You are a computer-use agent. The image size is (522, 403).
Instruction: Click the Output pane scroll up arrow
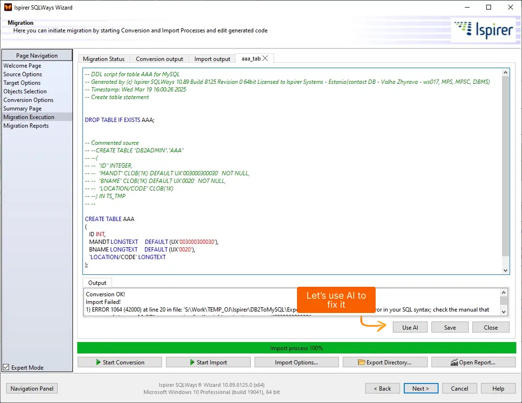503,292
